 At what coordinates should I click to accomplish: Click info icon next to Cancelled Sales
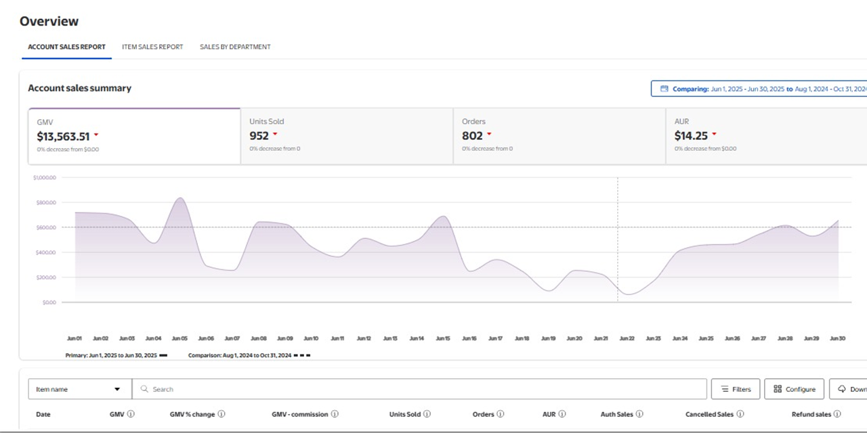[740, 414]
